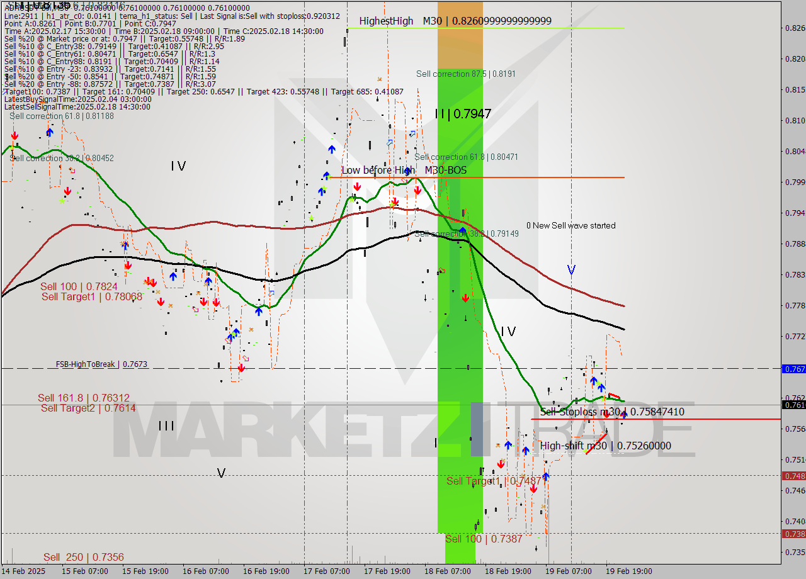Click the FSB-HighToBreak 0.7673 label
This screenshot has height=579, width=806.
point(101,364)
